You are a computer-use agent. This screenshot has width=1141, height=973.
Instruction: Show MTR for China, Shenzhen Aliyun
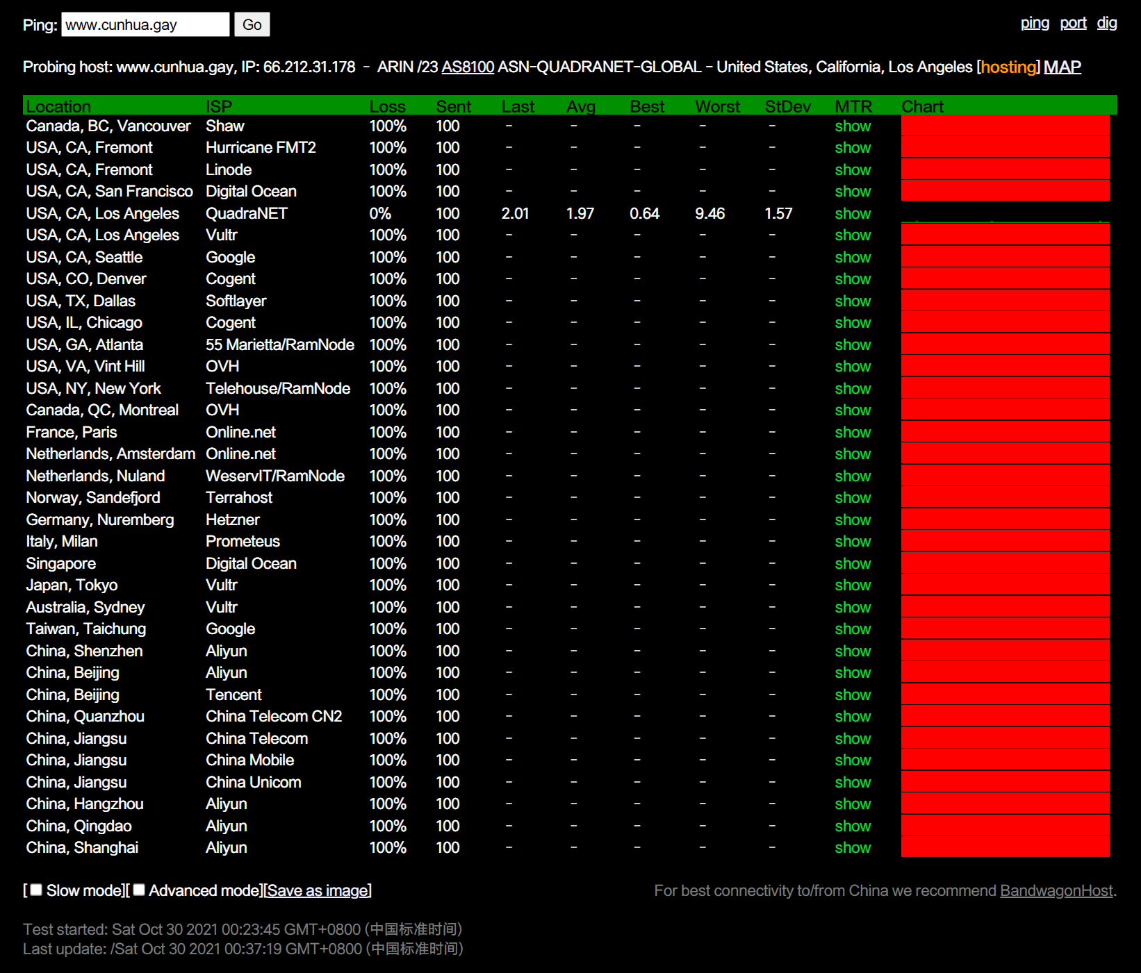853,651
